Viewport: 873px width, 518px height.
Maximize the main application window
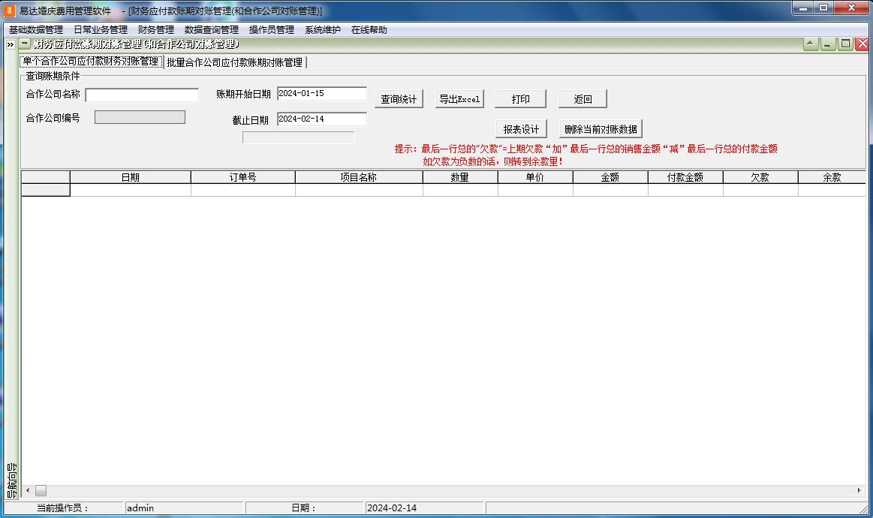pos(823,8)
